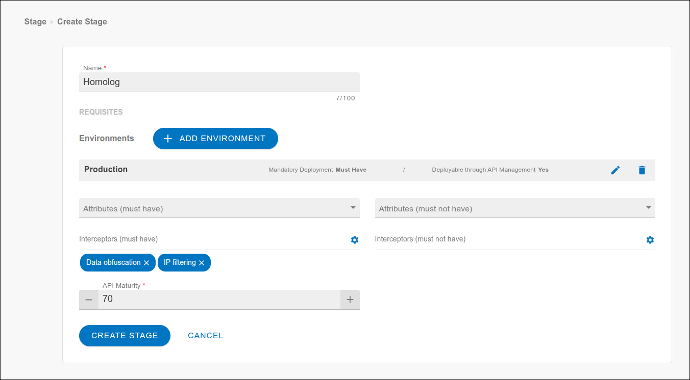
Task: Open settings gear for Interceptors (must have)
Action: click(x=355, y=240)
